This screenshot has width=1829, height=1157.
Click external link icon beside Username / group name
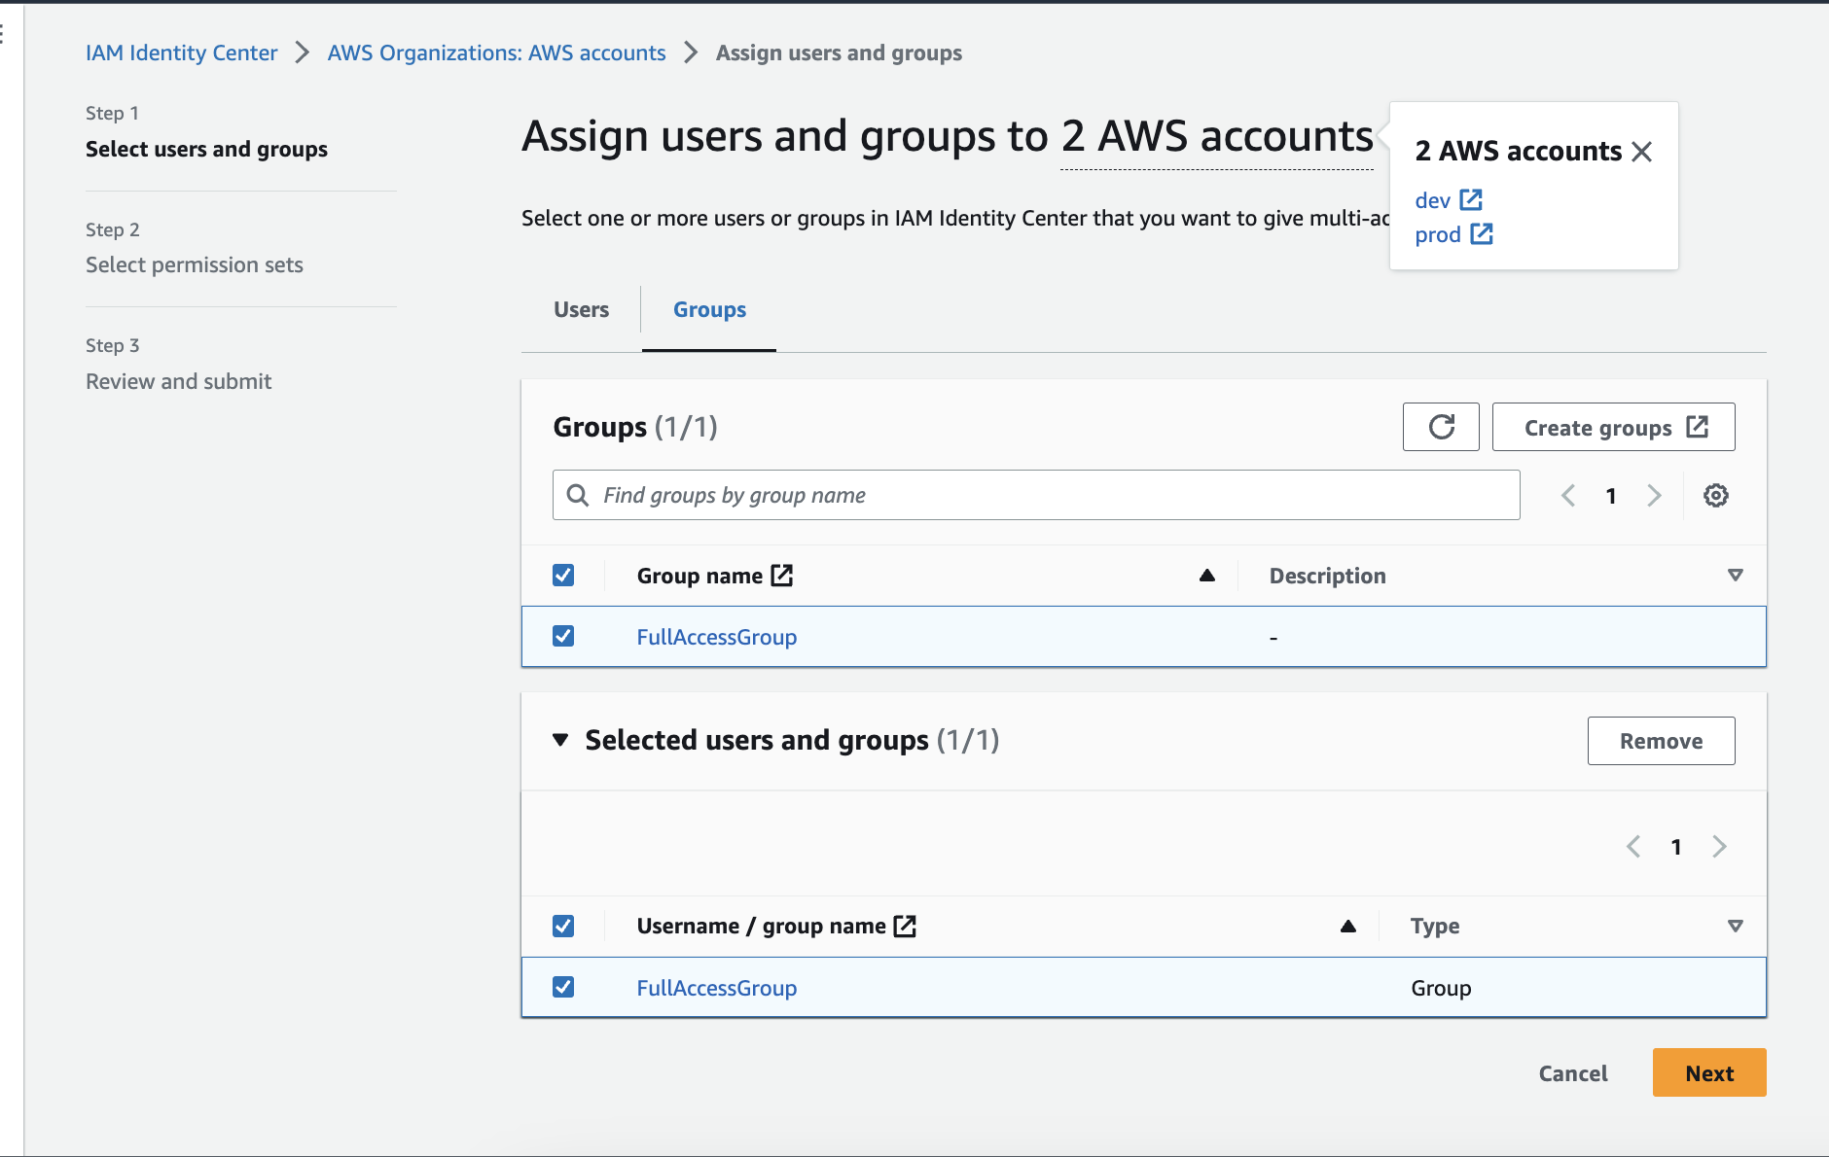click(905, 925)
